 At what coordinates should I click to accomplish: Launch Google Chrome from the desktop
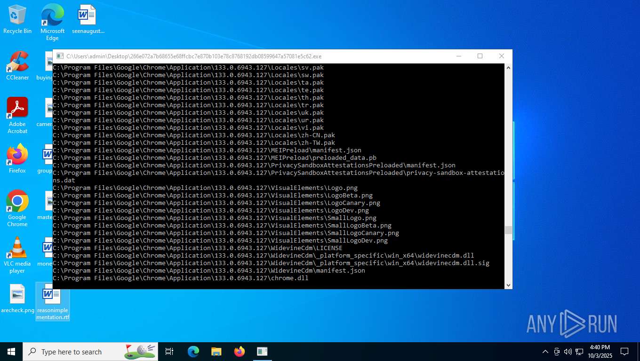[x=17, y=209]
